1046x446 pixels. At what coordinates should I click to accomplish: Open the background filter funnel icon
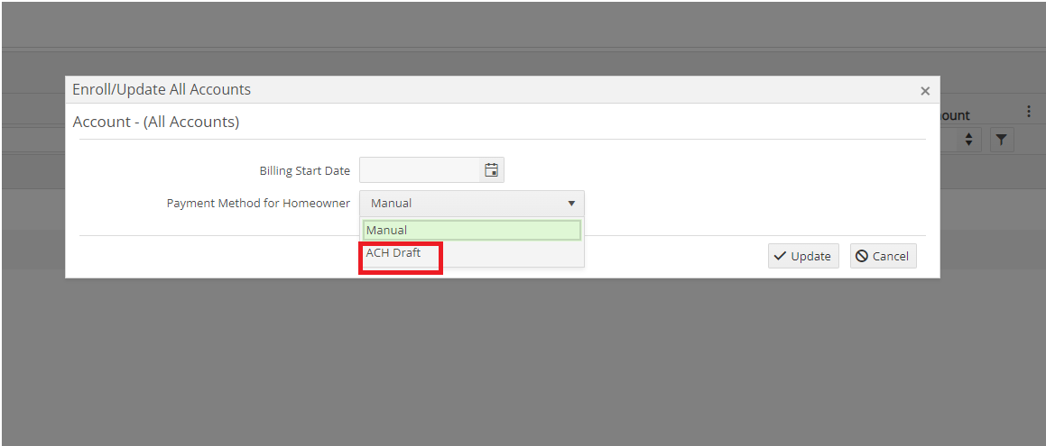click(x=1002, y=140)
